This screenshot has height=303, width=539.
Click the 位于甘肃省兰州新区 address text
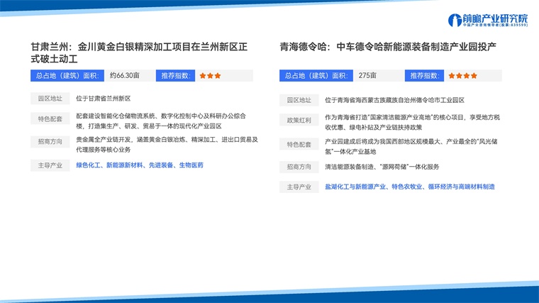point(104,99)
